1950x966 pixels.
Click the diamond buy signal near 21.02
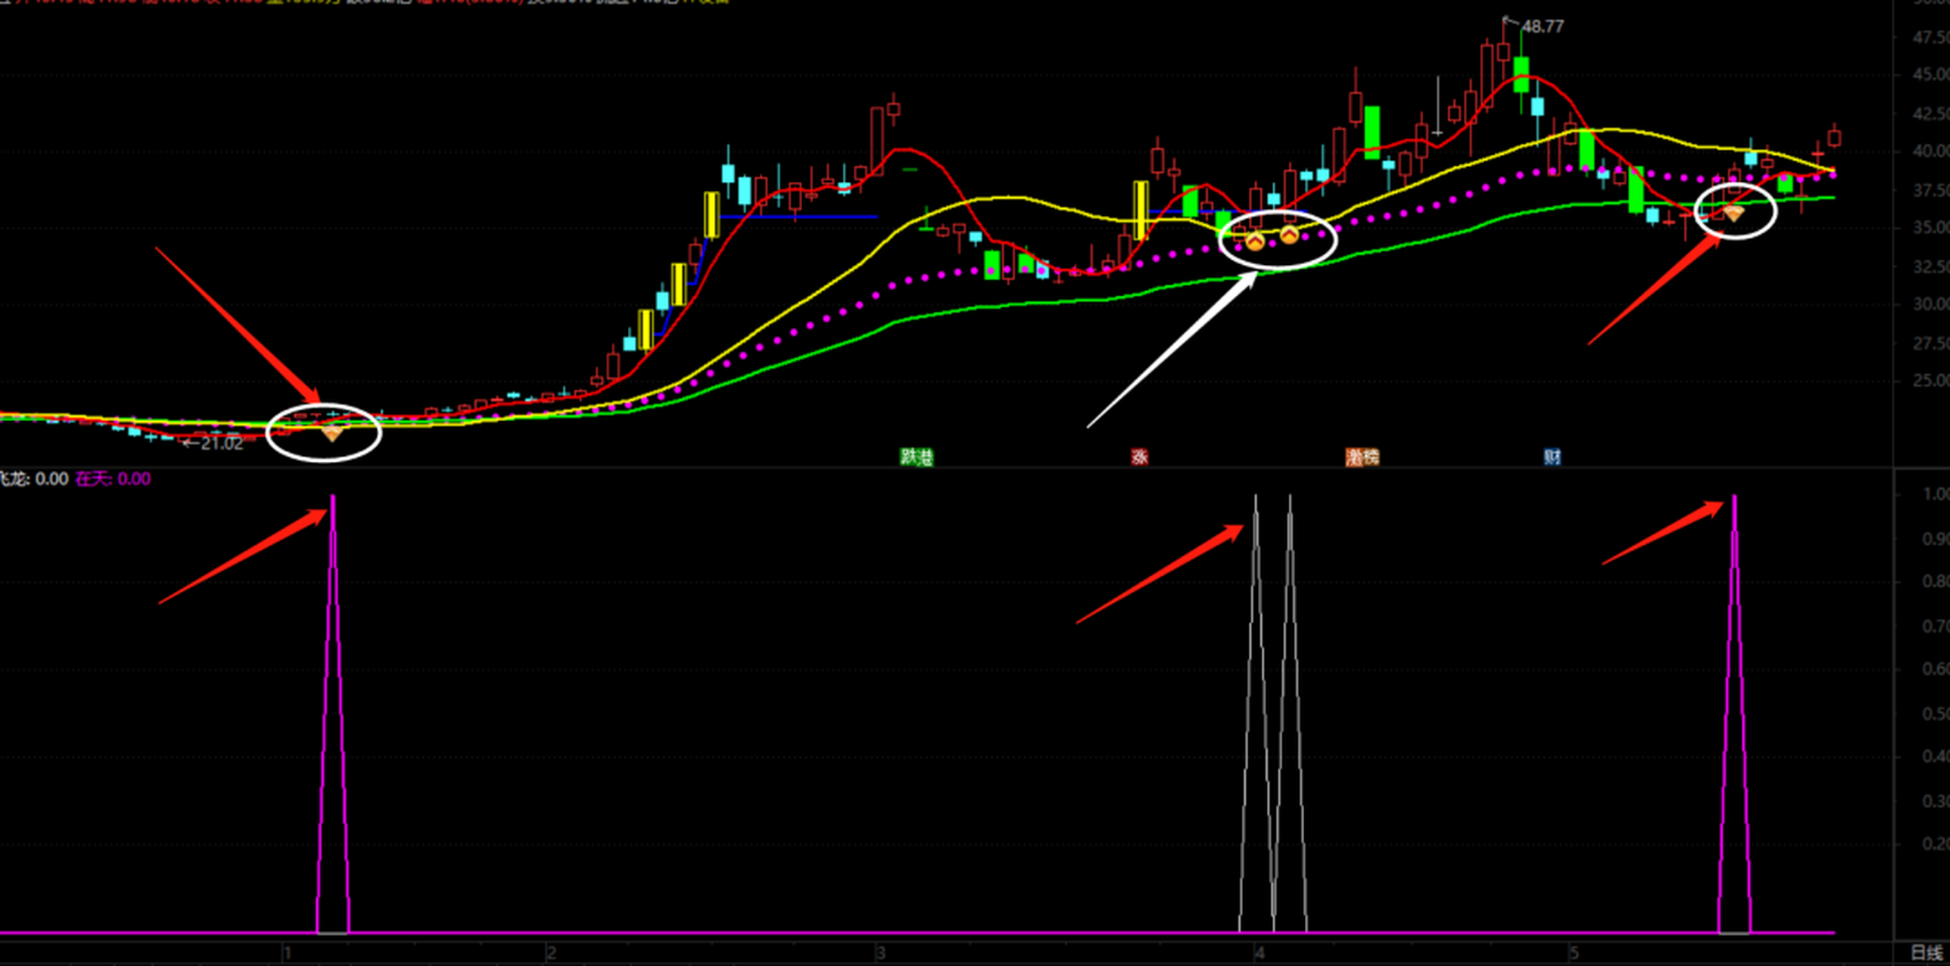(332, 433)
